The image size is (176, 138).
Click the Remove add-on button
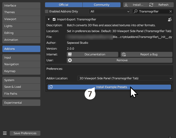pos(119,60)
